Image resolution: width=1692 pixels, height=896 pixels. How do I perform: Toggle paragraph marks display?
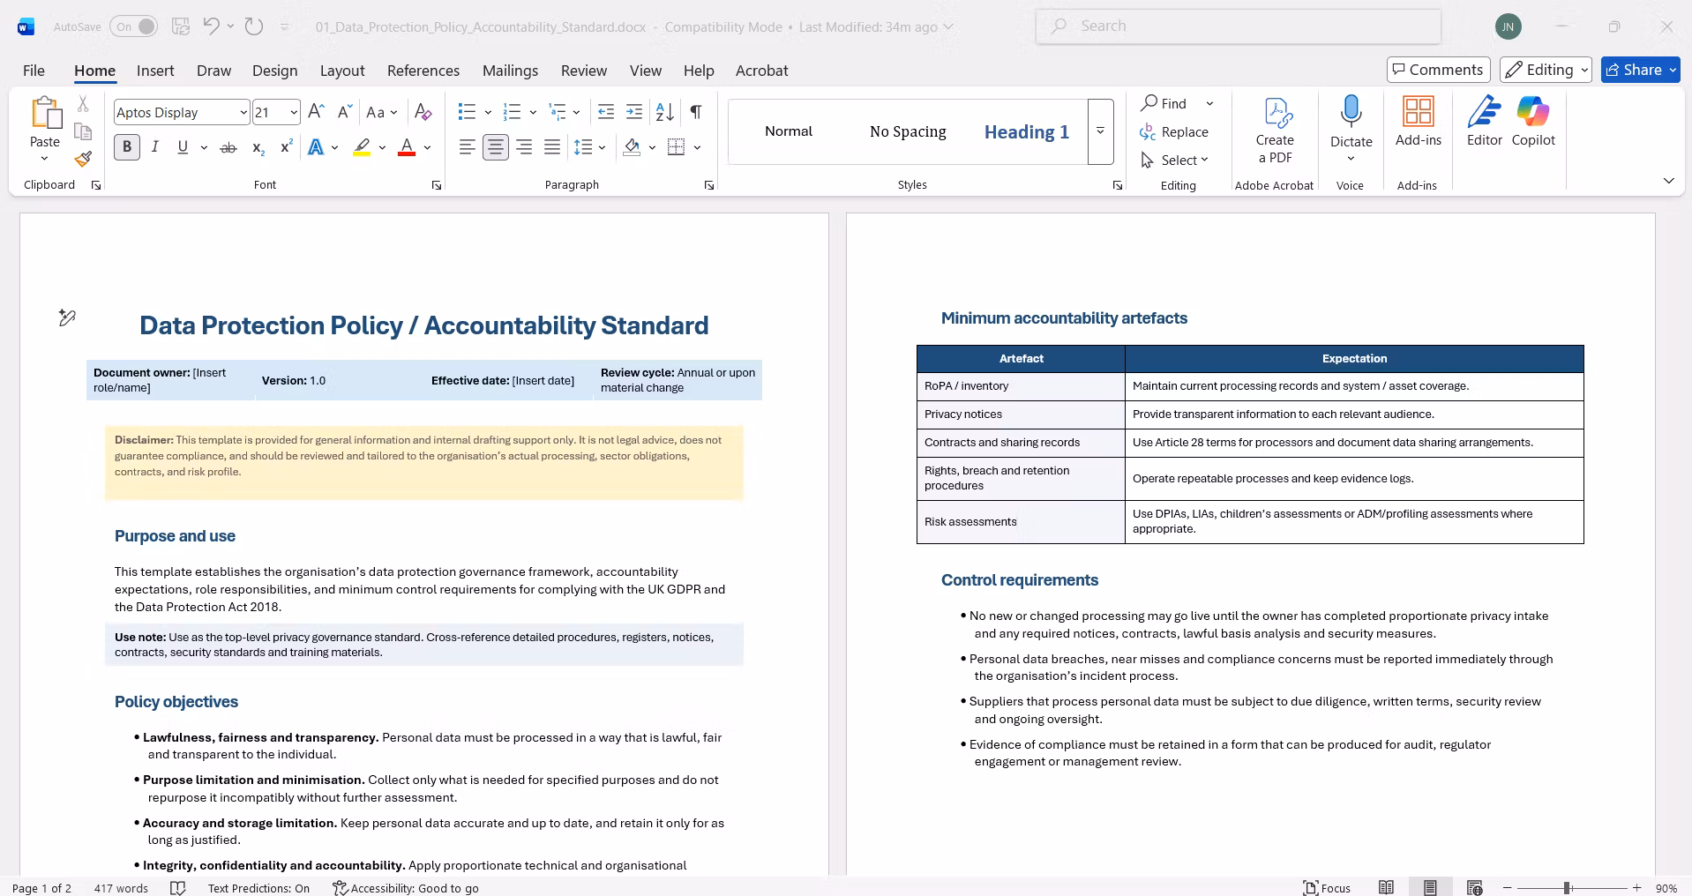pos(696,112)
